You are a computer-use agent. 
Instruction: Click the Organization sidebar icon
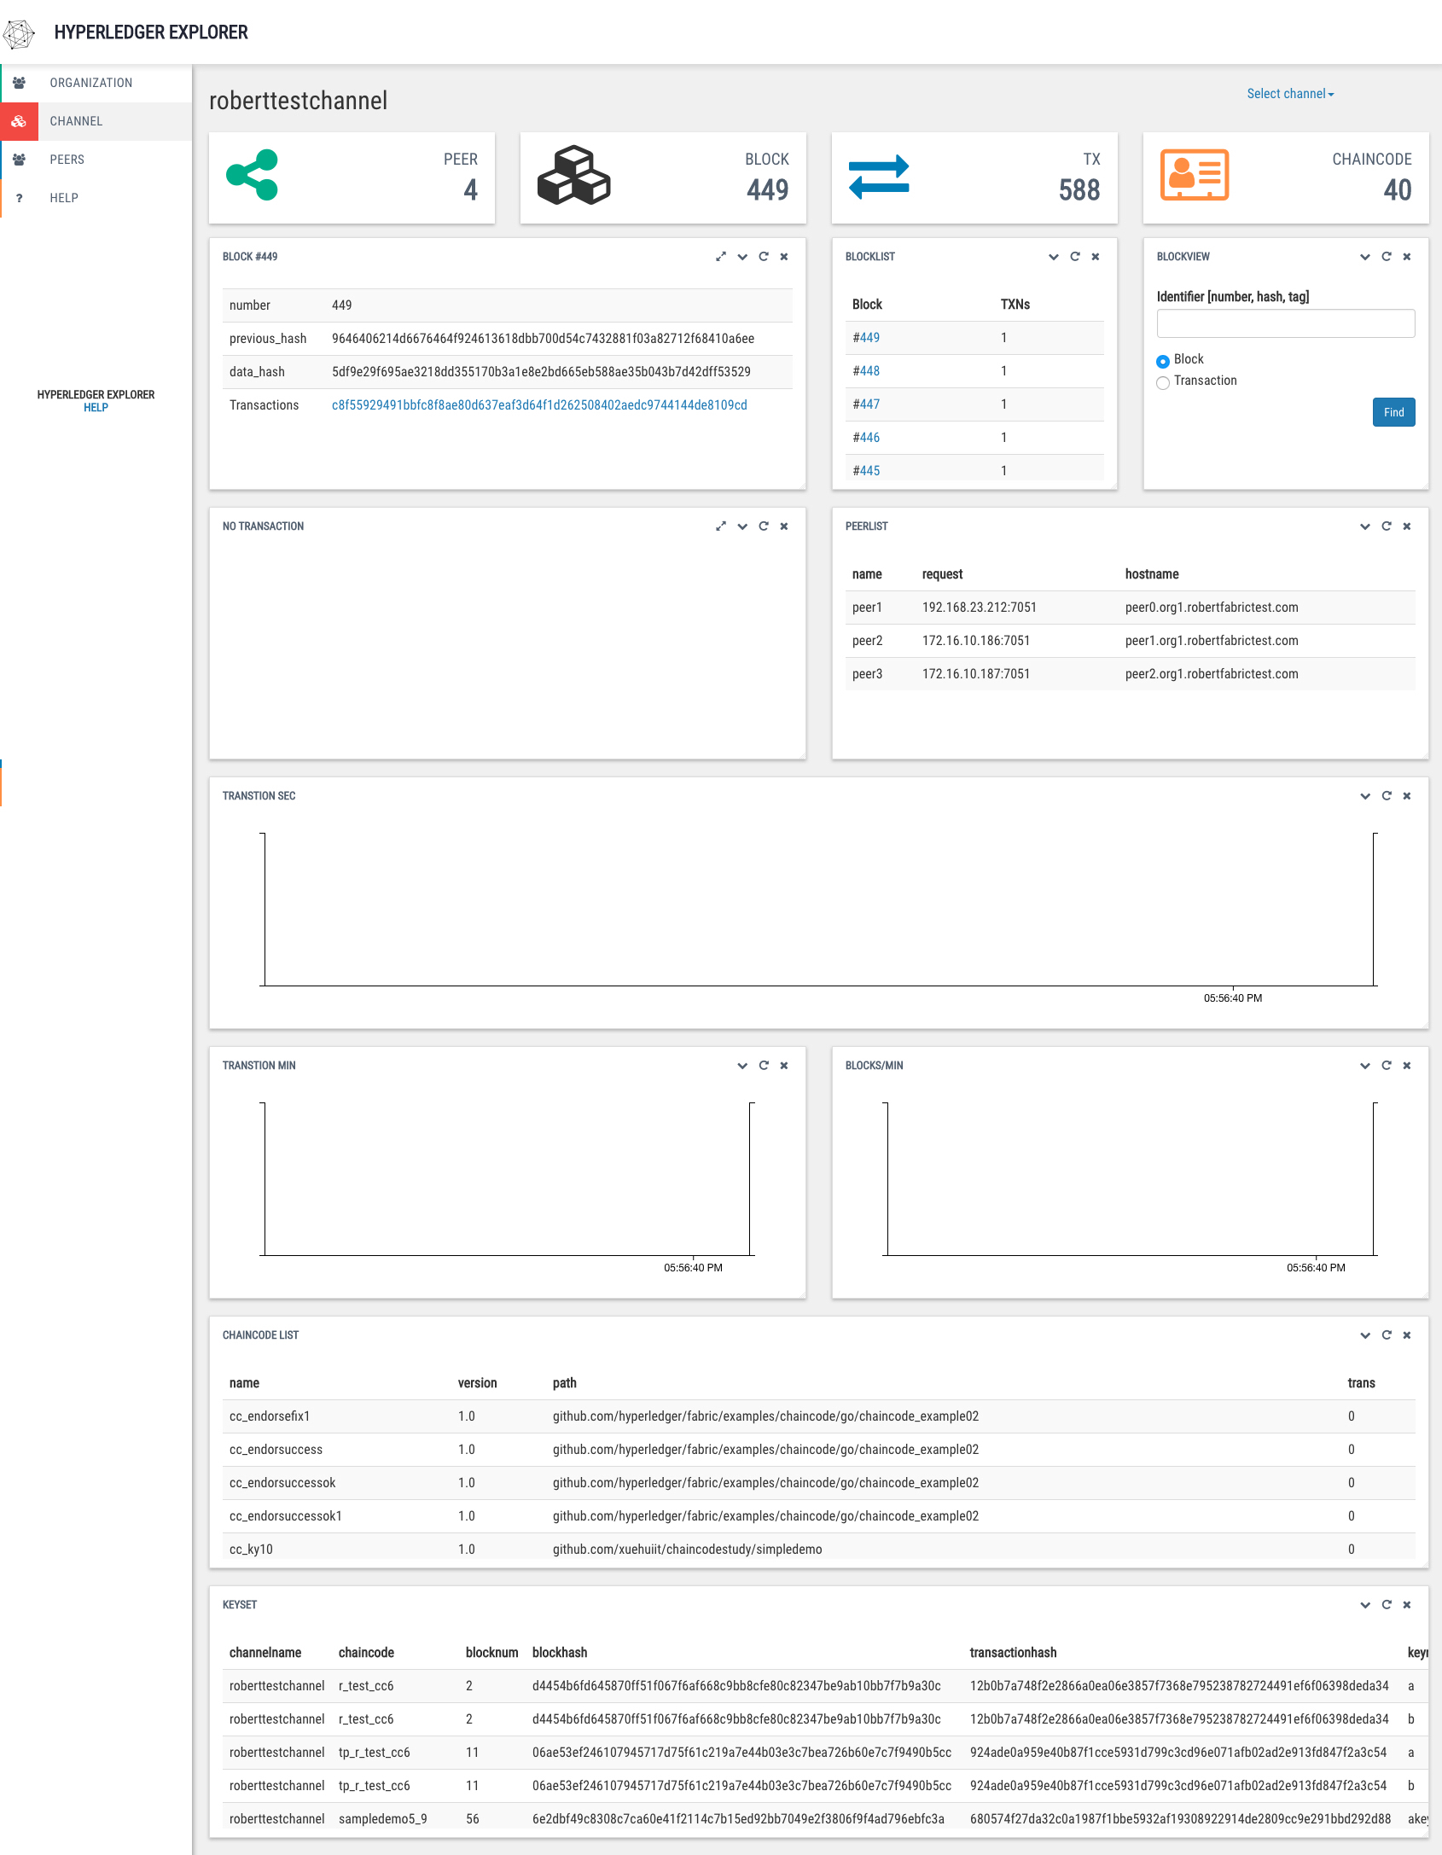[19, 83]
